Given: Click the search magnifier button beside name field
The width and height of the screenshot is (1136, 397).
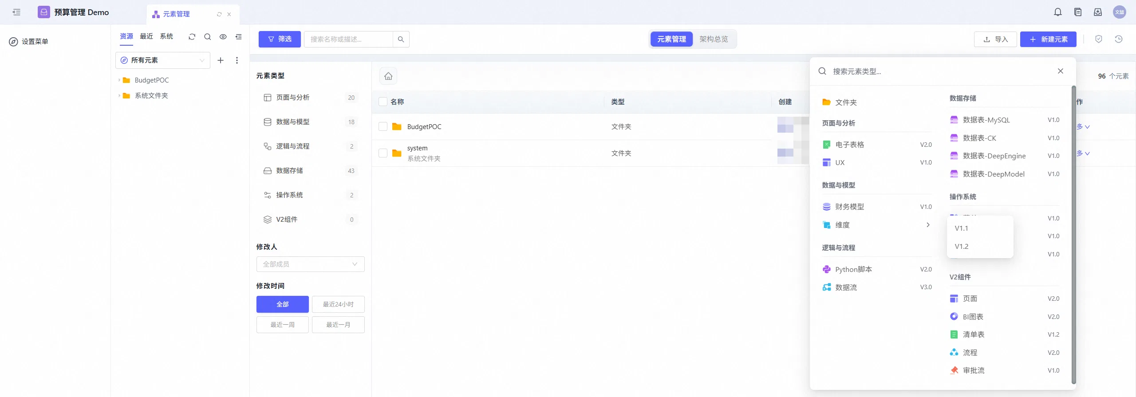Looking at the screenshot, I should tap(401, 39).
